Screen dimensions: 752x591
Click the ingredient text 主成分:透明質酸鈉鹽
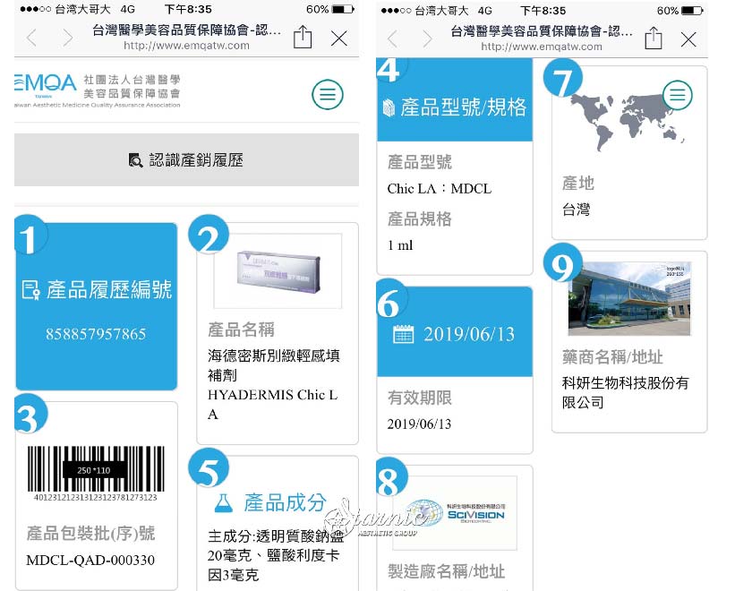click(x=276, y=535)
